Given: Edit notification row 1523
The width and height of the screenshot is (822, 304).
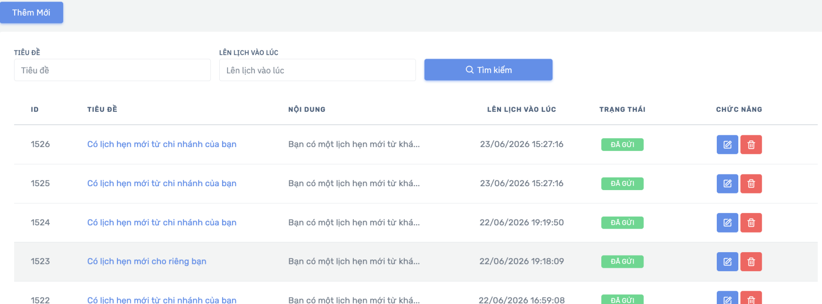Looking at the screenshot, I should coord(727,262).
